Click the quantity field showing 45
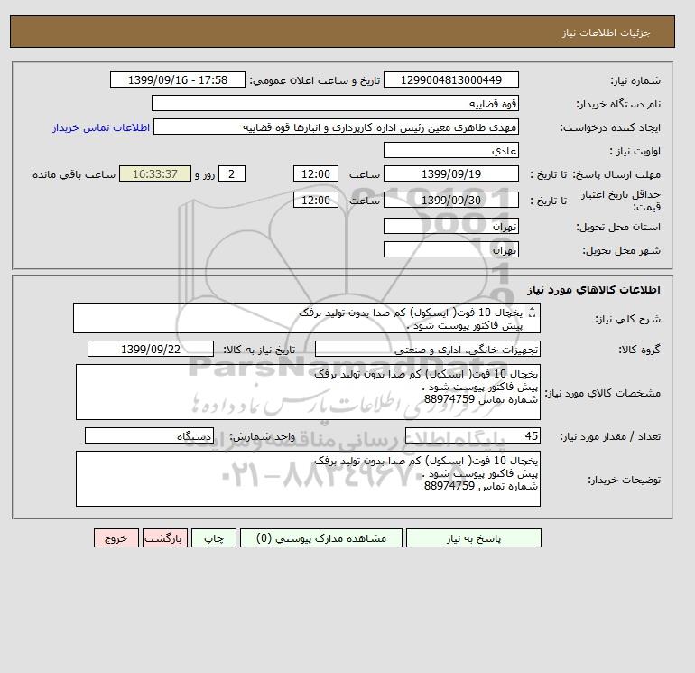This screenshot has width=695, height=673. (x=472, y=435)
